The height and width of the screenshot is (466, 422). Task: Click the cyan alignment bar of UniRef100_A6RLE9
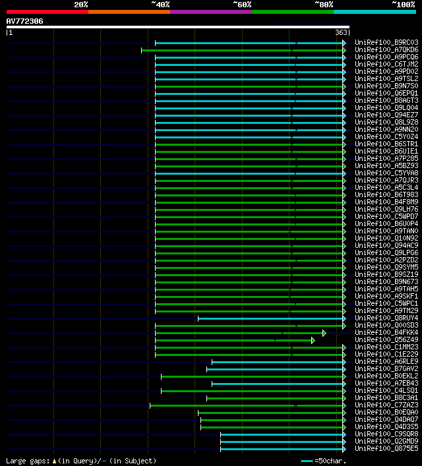(277, 363)
